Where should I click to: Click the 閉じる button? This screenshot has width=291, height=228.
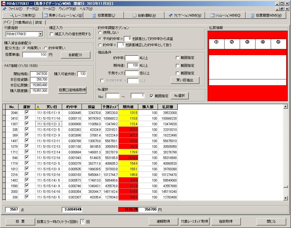click(x=271, y=221)
